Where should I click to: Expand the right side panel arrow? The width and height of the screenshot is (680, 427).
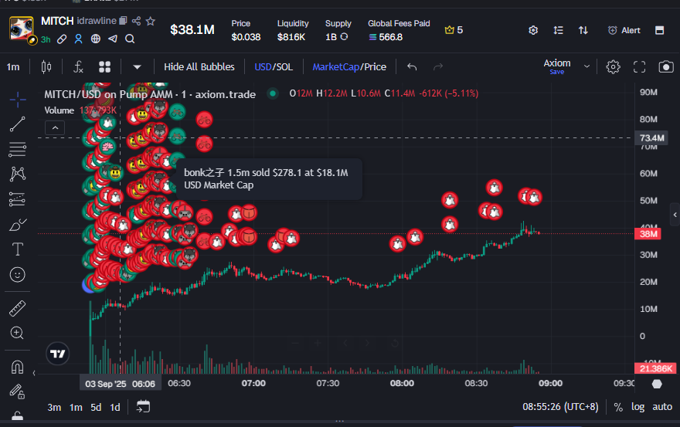pyautogui.click(x=675, y=215)
